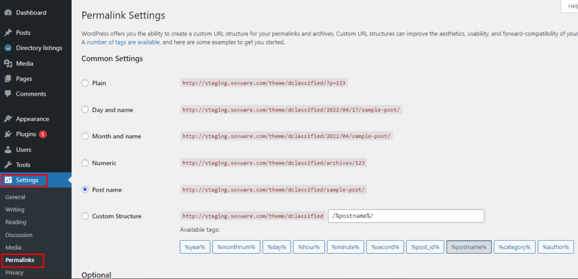Viewport: 578px width, 279px height.
Task: Click the Posts pushpin icon
Action: (x=8, y=33)
